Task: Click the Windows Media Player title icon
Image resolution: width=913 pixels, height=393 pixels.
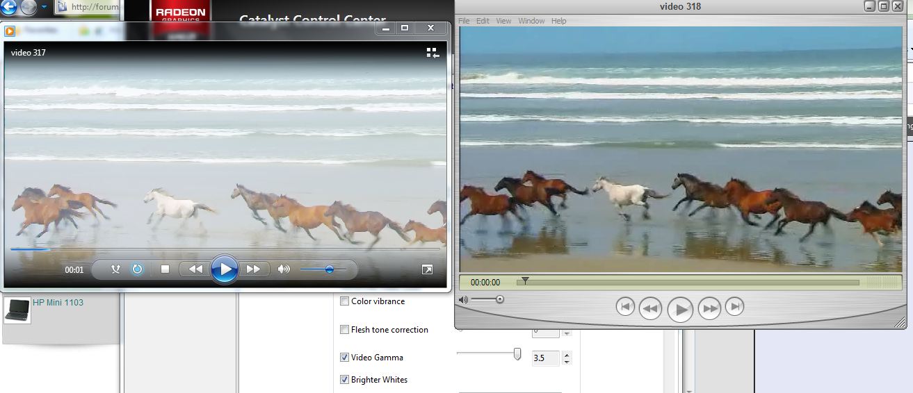Action: tap(10, 31)
